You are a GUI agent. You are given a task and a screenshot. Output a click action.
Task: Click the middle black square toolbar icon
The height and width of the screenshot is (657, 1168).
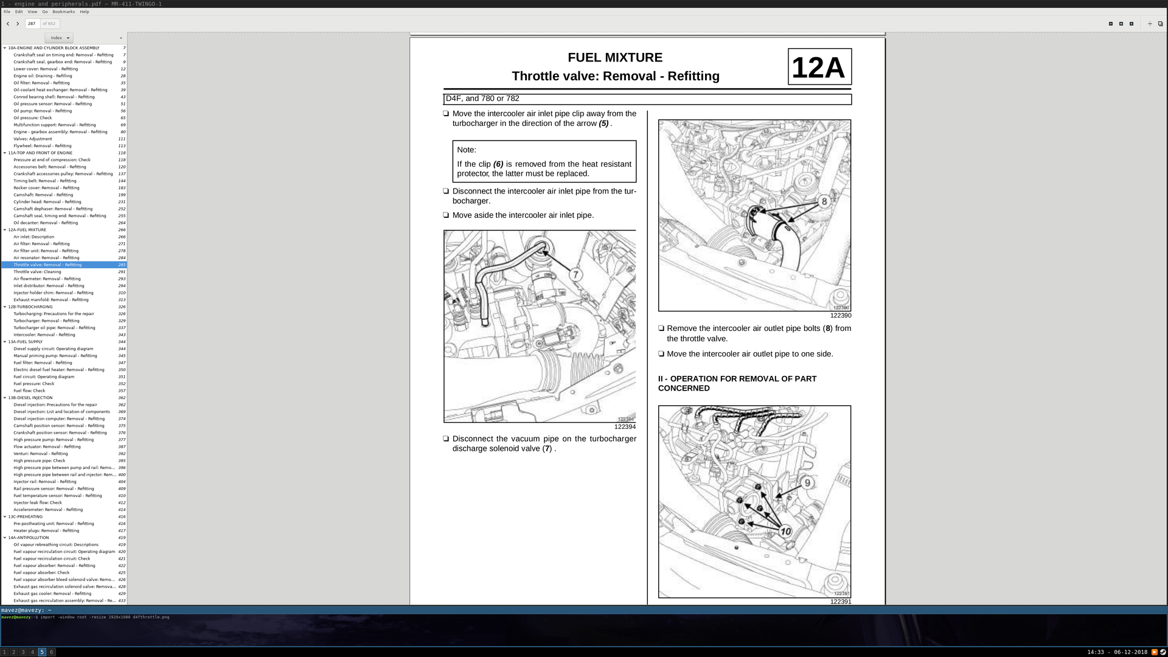(1121, 24)
